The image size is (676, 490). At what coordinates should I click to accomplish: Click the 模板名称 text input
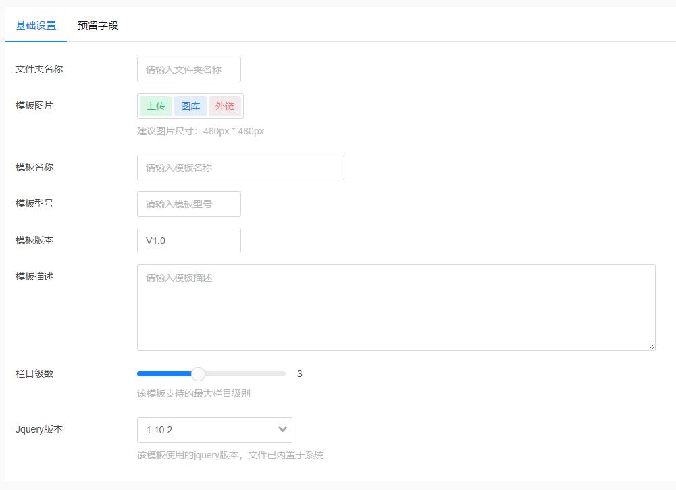coord(240,168)
